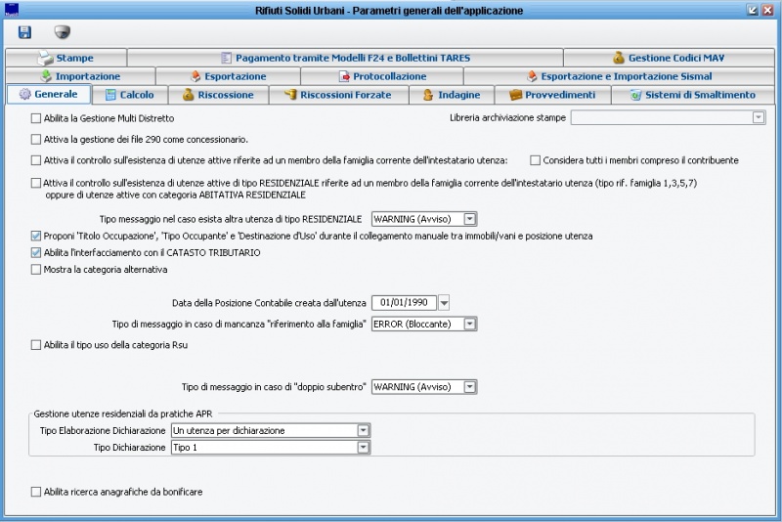
Task: Switch to the Indagine tab
Action: (452, 95)
